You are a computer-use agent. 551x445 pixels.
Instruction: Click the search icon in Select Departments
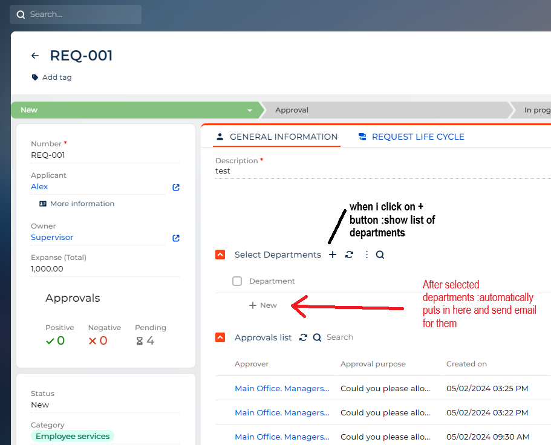(x=380, y=255)
